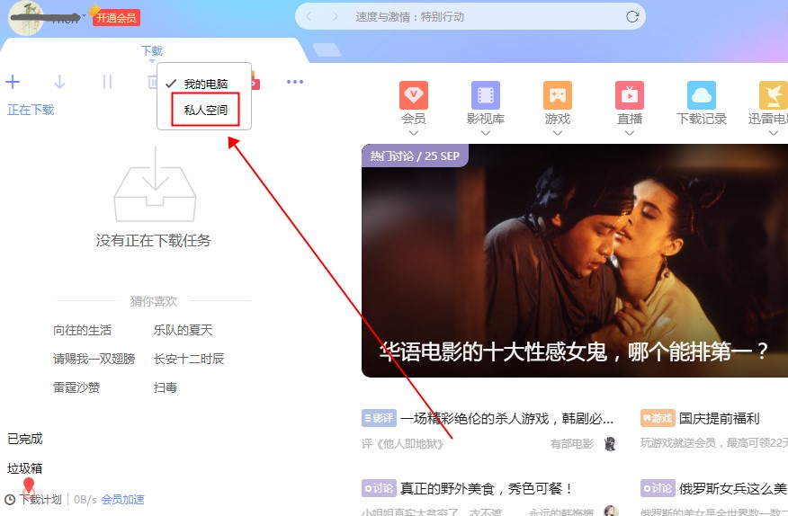
Task: Click the refresh icon in the search bar
Action: [x=632, y=17]
